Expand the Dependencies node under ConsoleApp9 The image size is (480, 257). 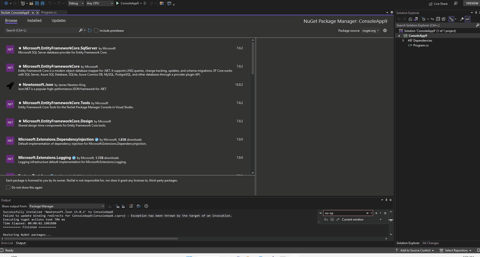pos(403,40)
